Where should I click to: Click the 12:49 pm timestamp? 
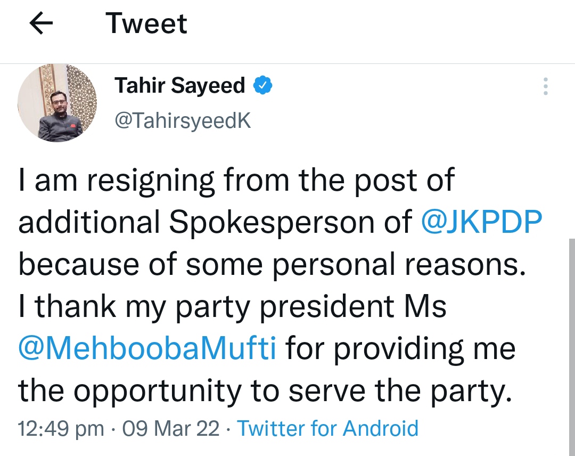61,428
